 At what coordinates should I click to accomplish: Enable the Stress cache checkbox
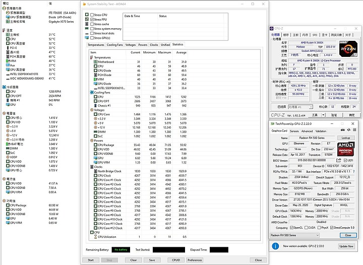point(92,24)
